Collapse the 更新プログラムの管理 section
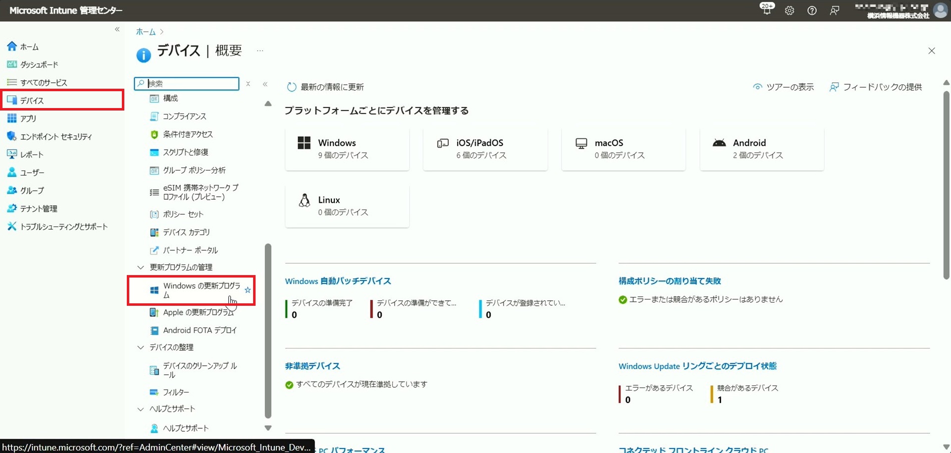951x453 pixels. click(141, 267)
